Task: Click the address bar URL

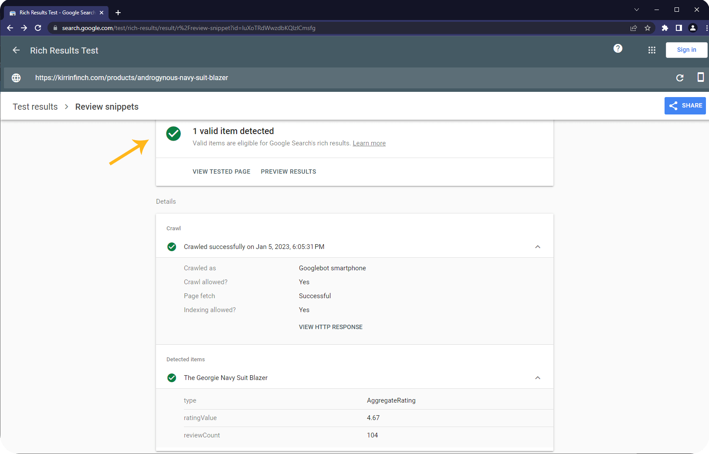Action: 189,28
